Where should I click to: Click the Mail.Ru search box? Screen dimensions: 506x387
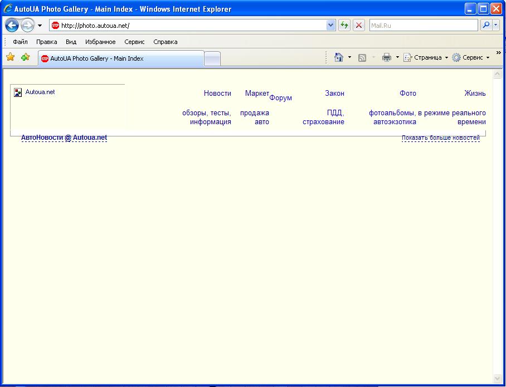(424, 26)
